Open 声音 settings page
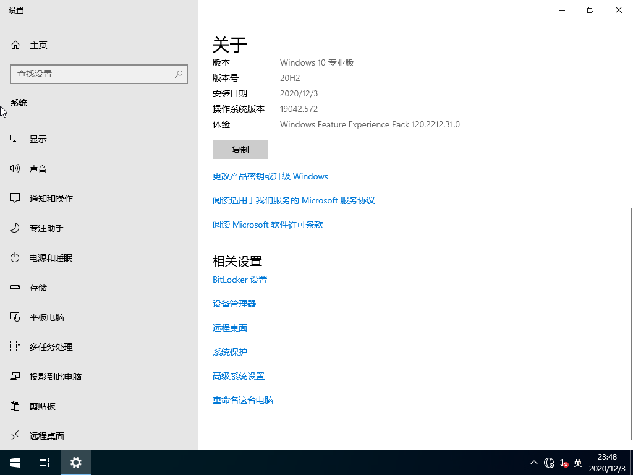The image size is (633, 475). (x=99, y=168)
